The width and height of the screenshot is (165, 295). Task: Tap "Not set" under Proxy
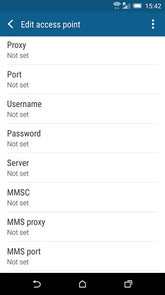[x=18, y=55]
